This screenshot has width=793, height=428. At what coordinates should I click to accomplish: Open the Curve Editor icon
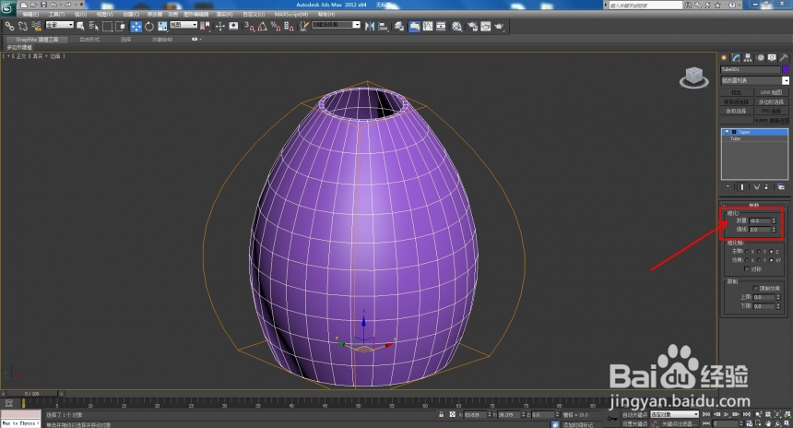click(x=428, y=26)
